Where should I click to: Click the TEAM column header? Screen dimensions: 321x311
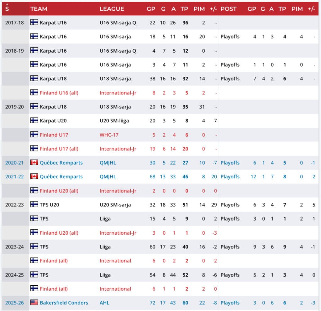[x=39, y=9]
